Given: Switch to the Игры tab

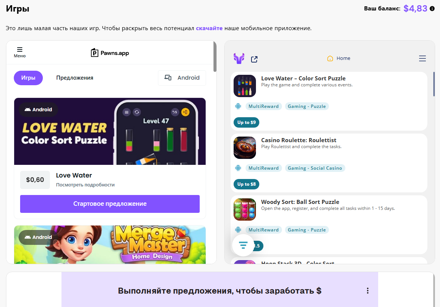Looking at the screenshot, I should click(x=28, y=78).
